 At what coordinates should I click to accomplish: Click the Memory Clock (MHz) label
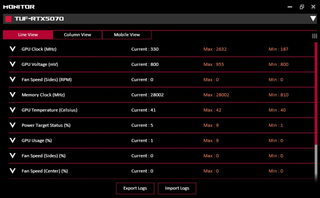click(43, 95)
